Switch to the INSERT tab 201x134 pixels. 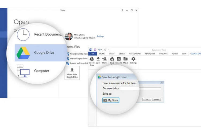pyautogui.click(x=112, y=54)
